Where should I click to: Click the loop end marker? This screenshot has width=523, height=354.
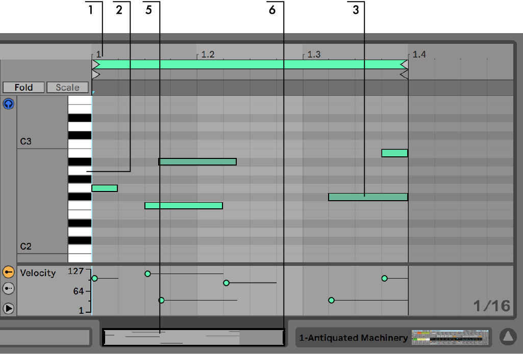[404, 64]
